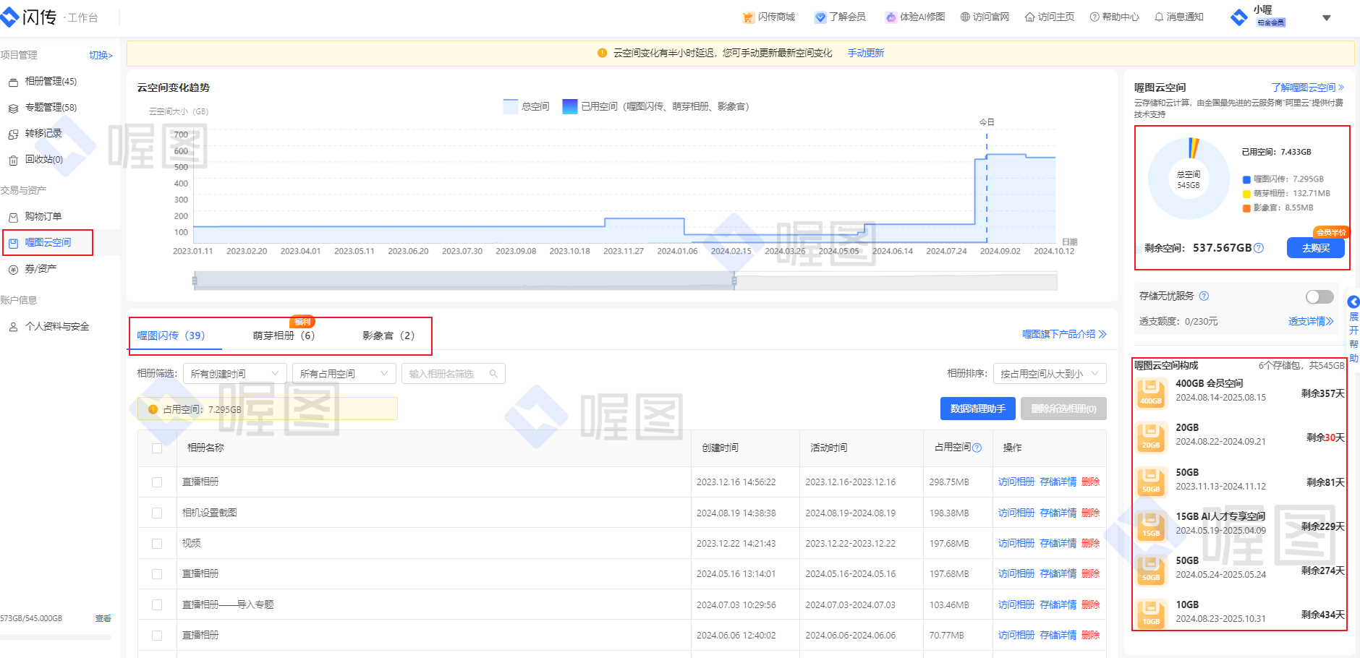Click the 10GB storage package icon
The width and height of the screenshot is (1360, 658).
(x=1151, y=614)
